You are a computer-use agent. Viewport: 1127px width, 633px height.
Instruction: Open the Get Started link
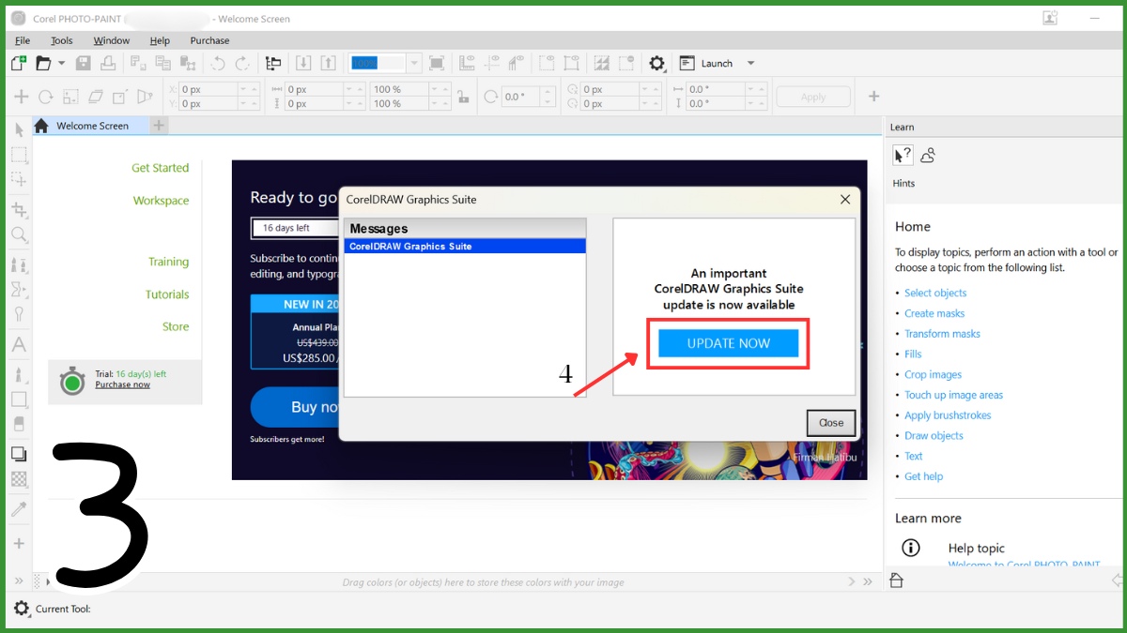160,168
